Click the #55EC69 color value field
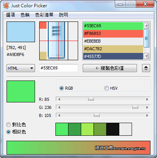 click(x=58, y=68)
